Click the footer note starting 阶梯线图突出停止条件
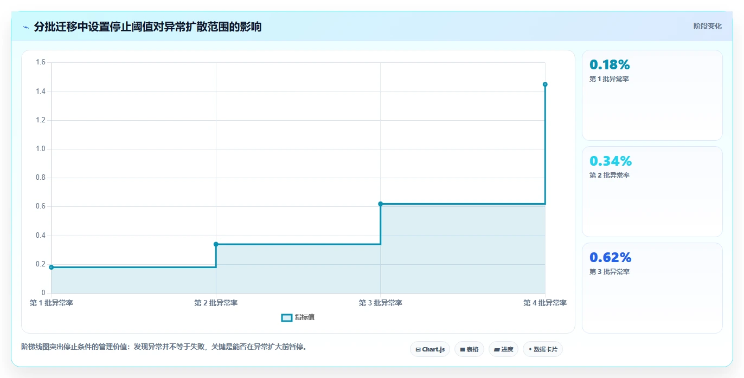This screenshot has height=378, width=744. click(164, 347)
